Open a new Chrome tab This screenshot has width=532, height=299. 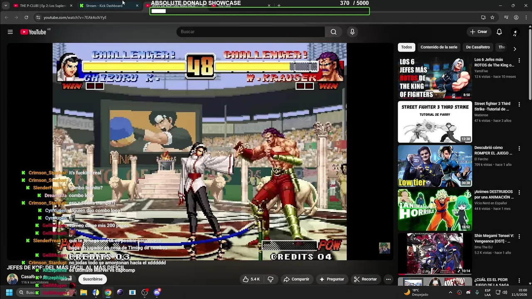pos(279,6)
